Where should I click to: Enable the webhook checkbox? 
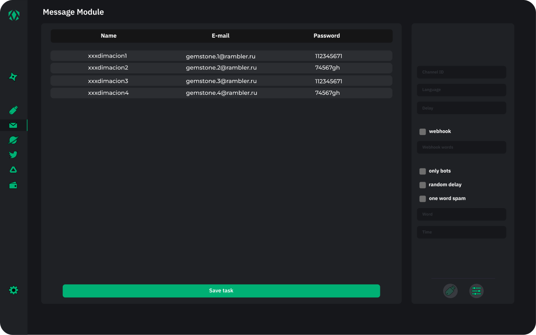click(422, 132)
